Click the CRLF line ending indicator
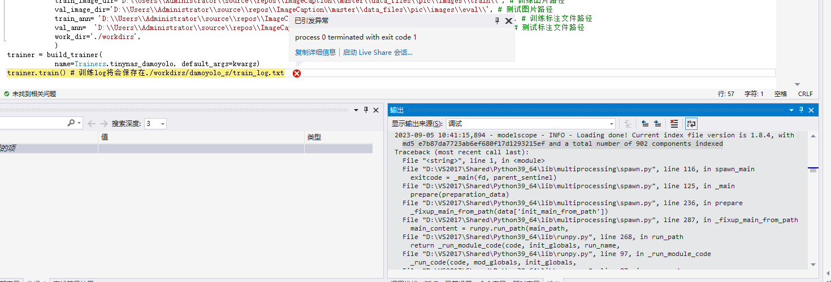This screenshot has width=831, height=282. (x=805, y=94)
